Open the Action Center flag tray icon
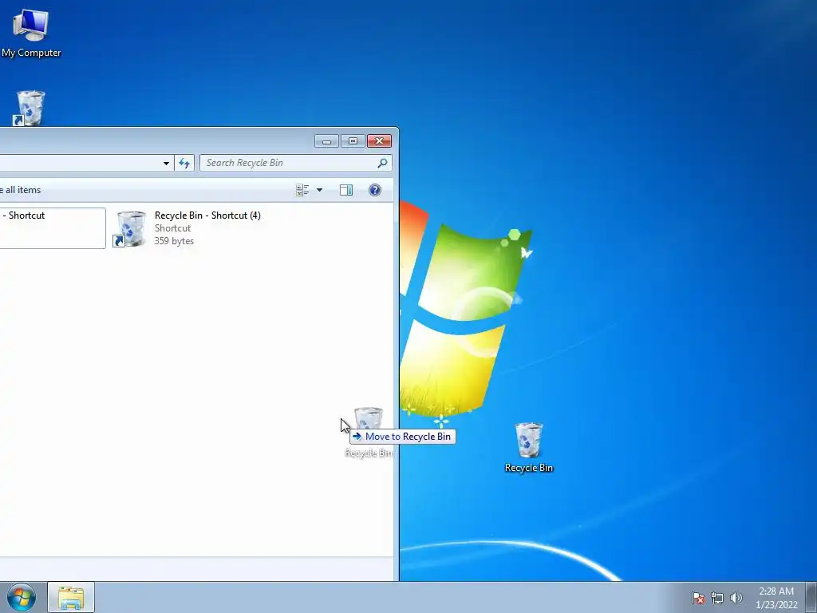The image size is (817, 613). (697, 598)
